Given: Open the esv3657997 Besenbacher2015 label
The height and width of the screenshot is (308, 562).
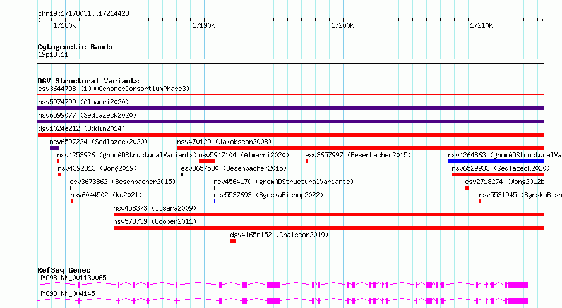Looking at the screenshot, I should pyautogui.click(x=358, y=155).
